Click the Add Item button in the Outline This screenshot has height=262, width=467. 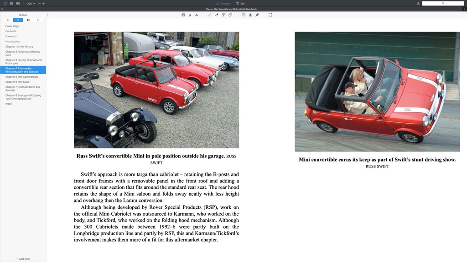22,258
